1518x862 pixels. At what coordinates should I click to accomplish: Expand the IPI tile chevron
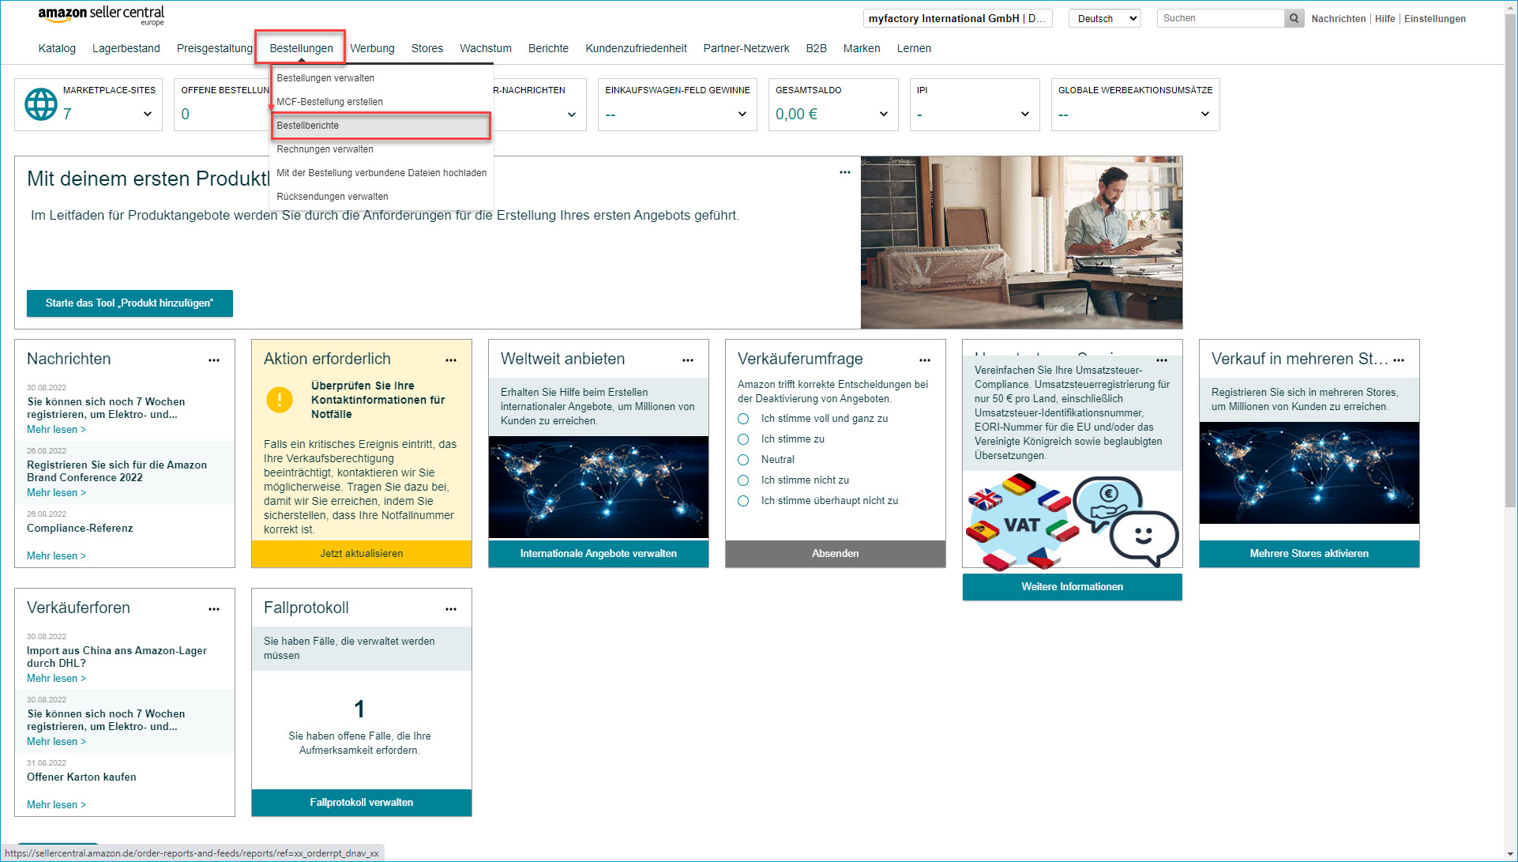[1025, 115]
